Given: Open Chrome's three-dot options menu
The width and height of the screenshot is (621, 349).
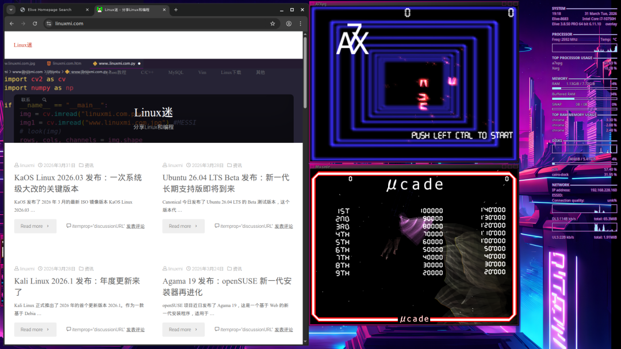Looking at the screenshot, I should [300, 24].
